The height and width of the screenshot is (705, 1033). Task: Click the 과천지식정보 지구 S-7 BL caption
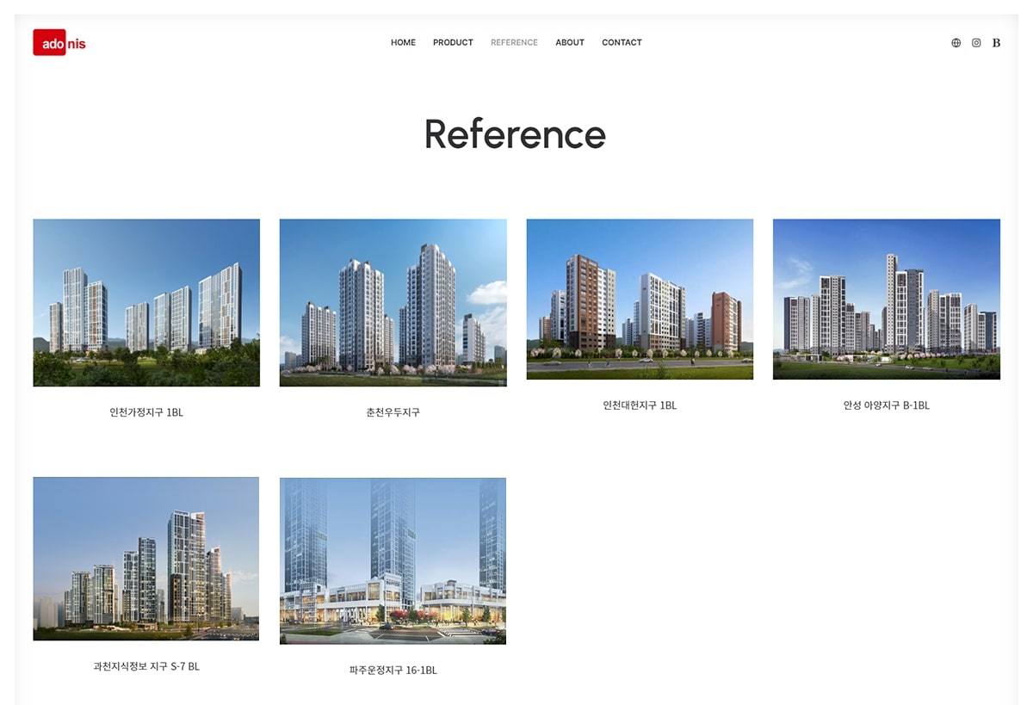146,666
